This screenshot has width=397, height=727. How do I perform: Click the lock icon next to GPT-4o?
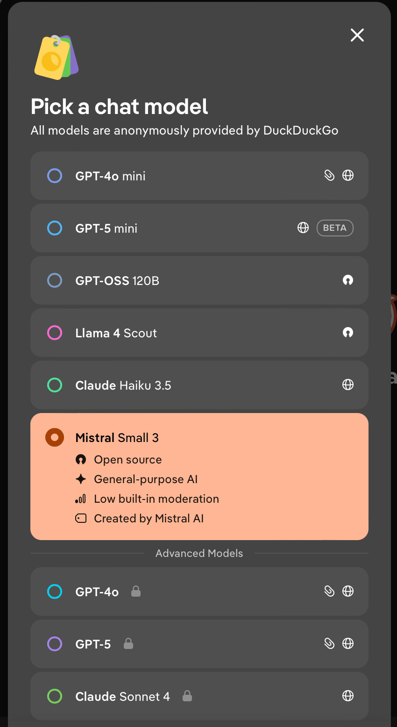point(136,592)
